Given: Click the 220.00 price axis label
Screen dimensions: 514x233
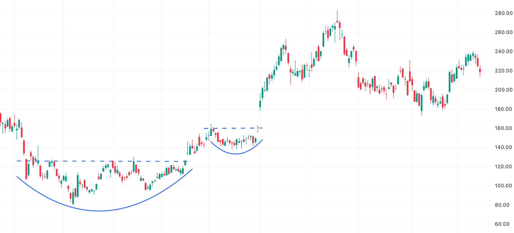Looking at the screenshot, I should tap(503, 71).
